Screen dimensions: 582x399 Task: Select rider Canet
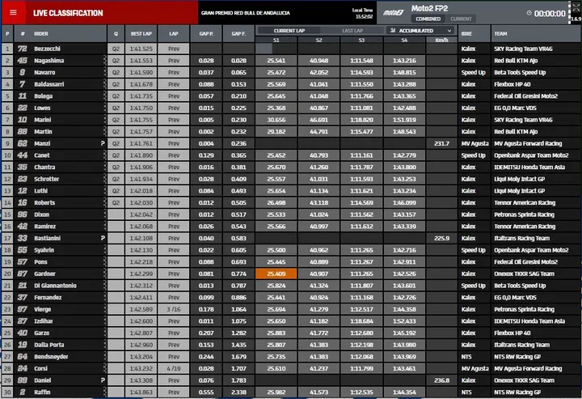click(42, 155)
